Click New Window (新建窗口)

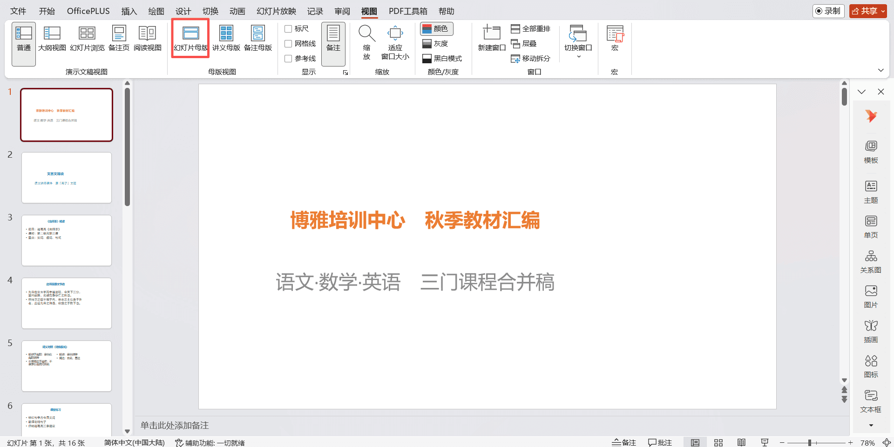click(x=492, y=39)
